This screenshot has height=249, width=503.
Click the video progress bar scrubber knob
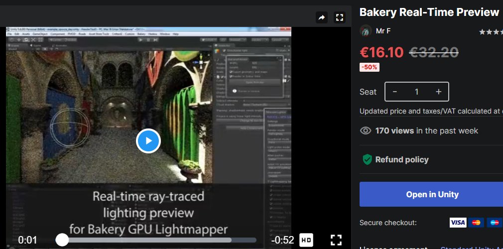[62, 240]
